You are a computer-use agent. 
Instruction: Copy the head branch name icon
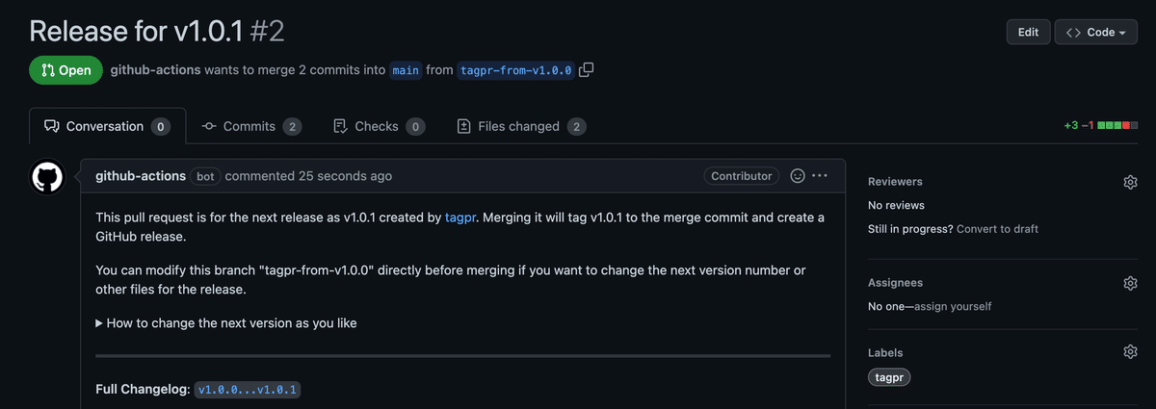coord(587,70)
